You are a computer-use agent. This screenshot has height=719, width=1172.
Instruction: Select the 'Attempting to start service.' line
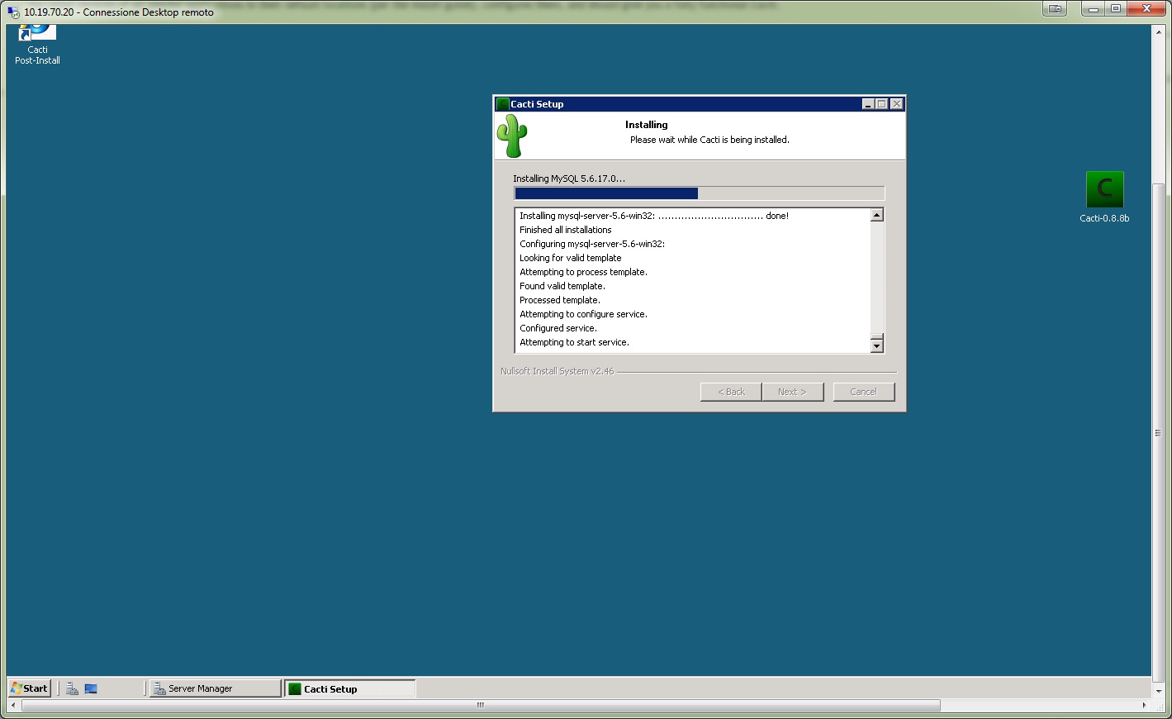(574, 342)
